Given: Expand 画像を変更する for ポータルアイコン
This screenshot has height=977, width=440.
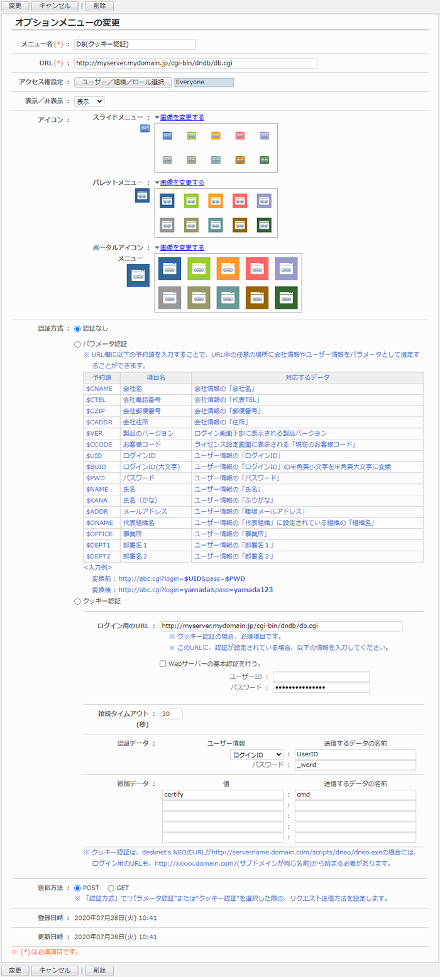Looking at the screenshot, I should point(182,248).
